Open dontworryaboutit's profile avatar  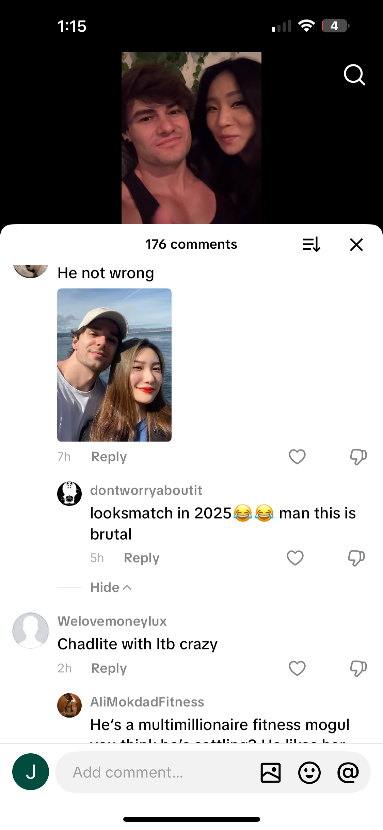click(x=69, y=494)
